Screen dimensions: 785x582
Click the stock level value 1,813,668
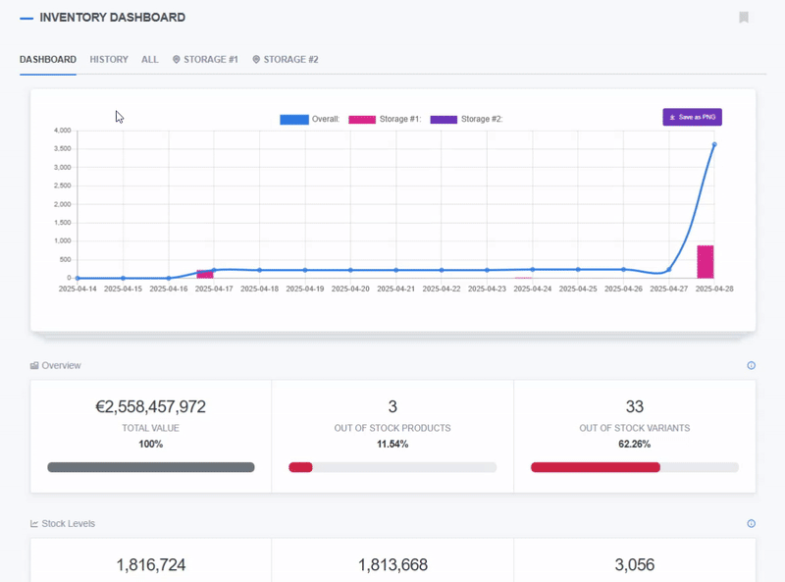point(392,565)
